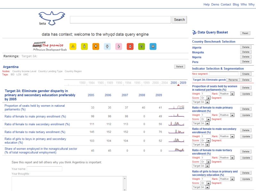Screen dimensions: 256x191
Task: Update the seats held by women indicator
Action: point(246,94)
